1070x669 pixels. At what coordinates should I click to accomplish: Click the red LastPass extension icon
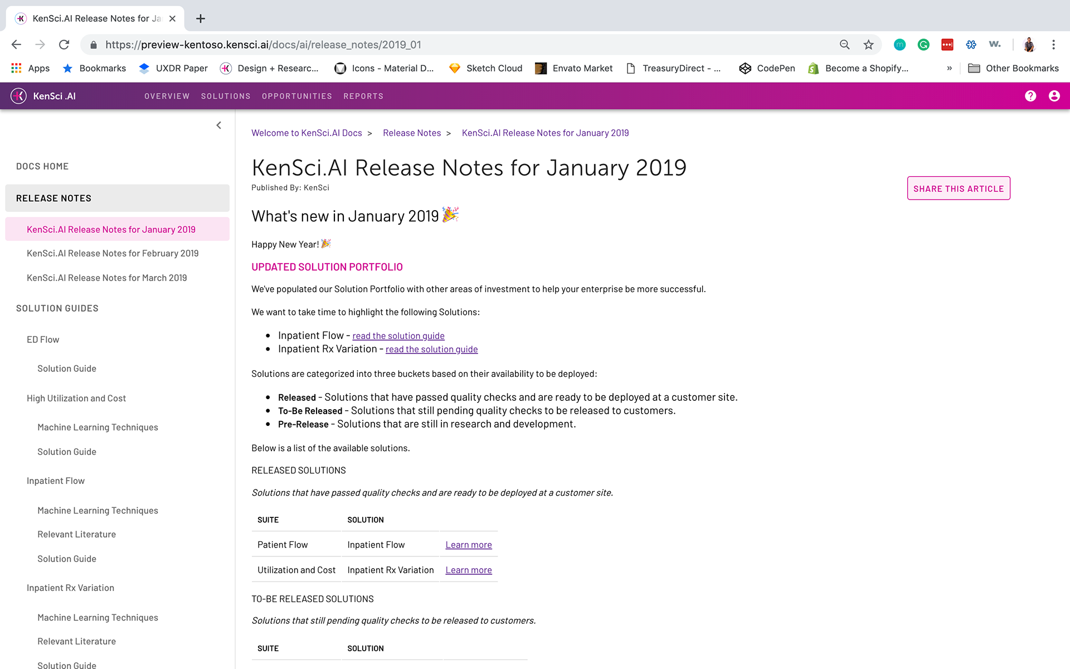[947, 45]
